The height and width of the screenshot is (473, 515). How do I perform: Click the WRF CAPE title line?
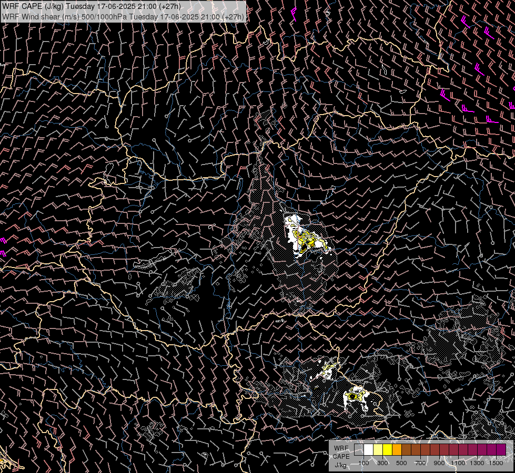[91, 6]
